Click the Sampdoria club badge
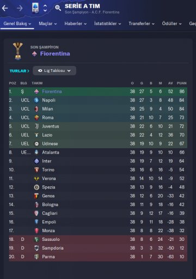The width and height of the screenshot is (196, 279). (36, 248)
